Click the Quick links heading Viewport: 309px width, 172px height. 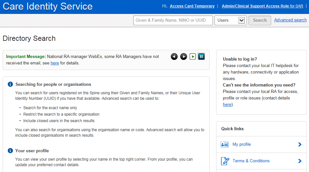232,129
